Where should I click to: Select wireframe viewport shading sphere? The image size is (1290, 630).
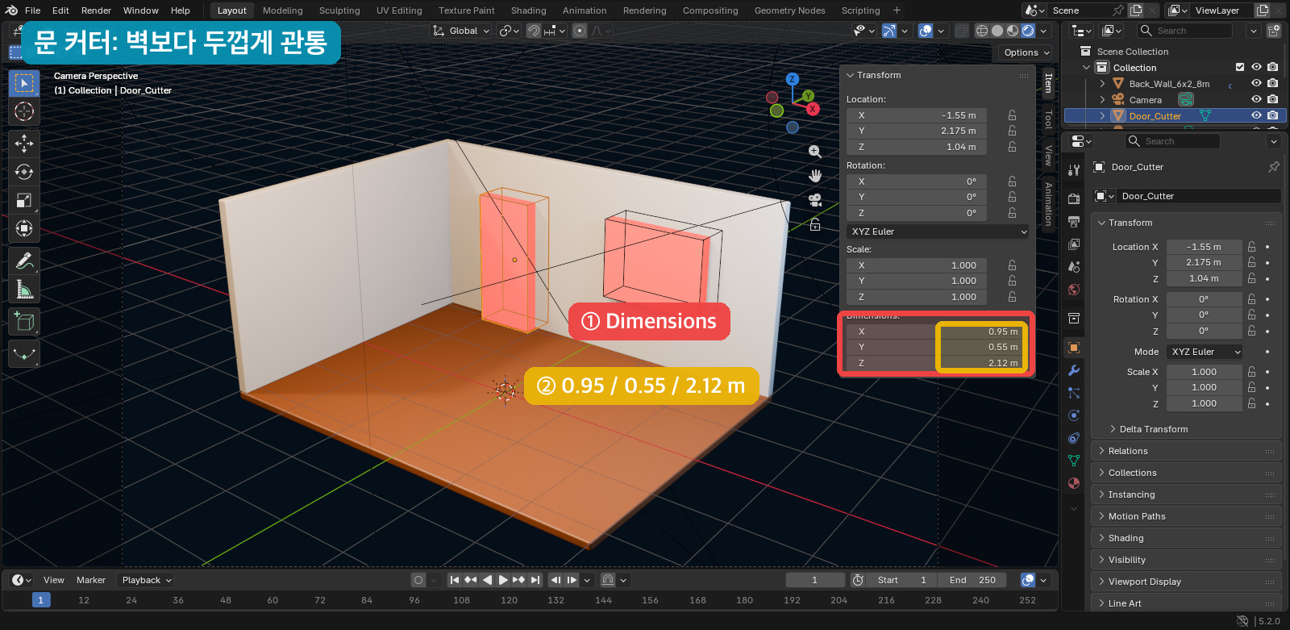pos(982,31)
